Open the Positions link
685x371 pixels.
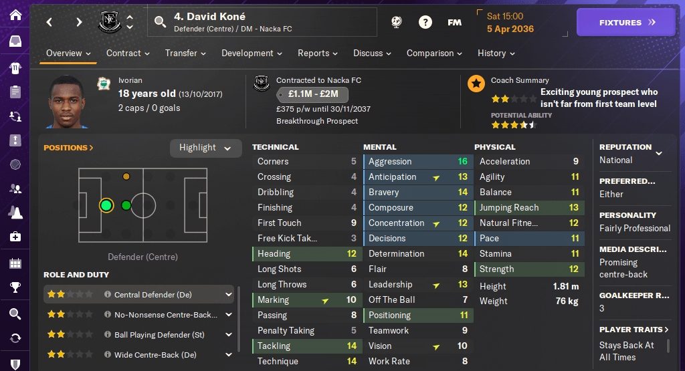(68, 148)
